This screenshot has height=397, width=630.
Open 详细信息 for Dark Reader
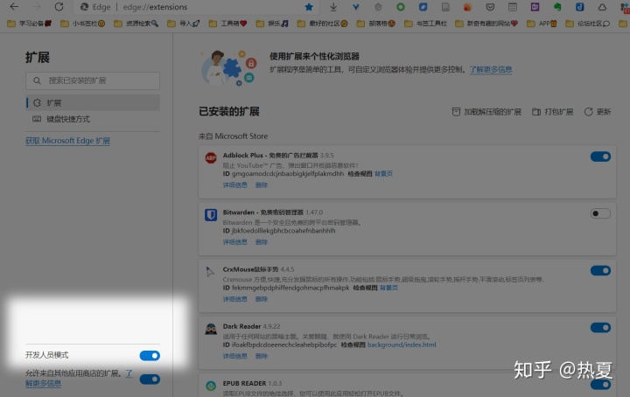click(x=235, y=356)
